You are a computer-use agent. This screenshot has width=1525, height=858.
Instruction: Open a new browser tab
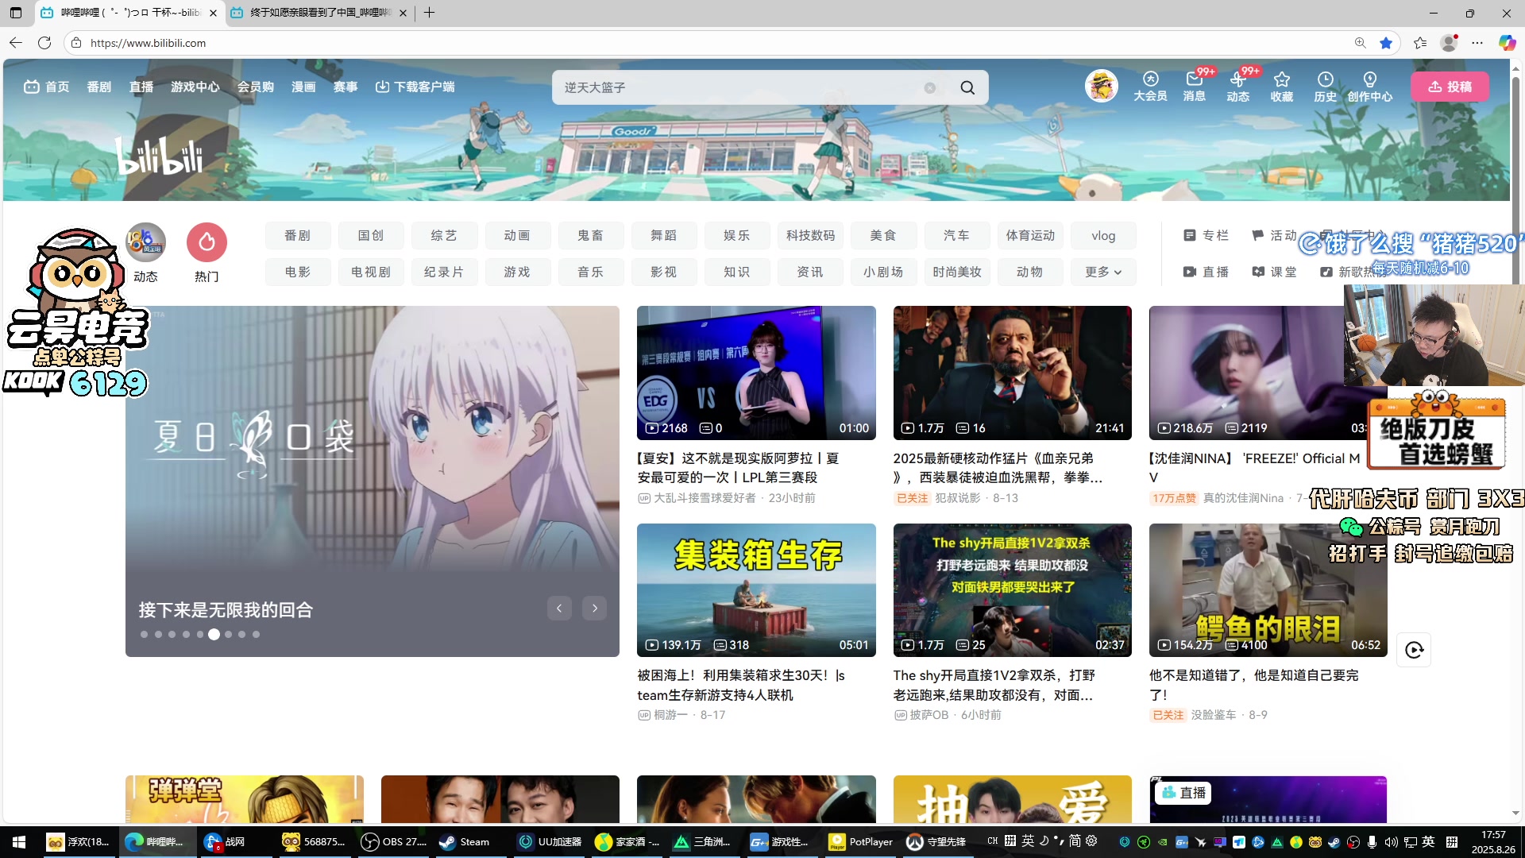(x=430, y=13)
